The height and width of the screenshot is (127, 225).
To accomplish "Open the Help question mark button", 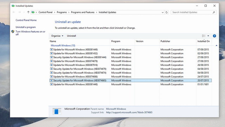I will click(x=214, y=36).
